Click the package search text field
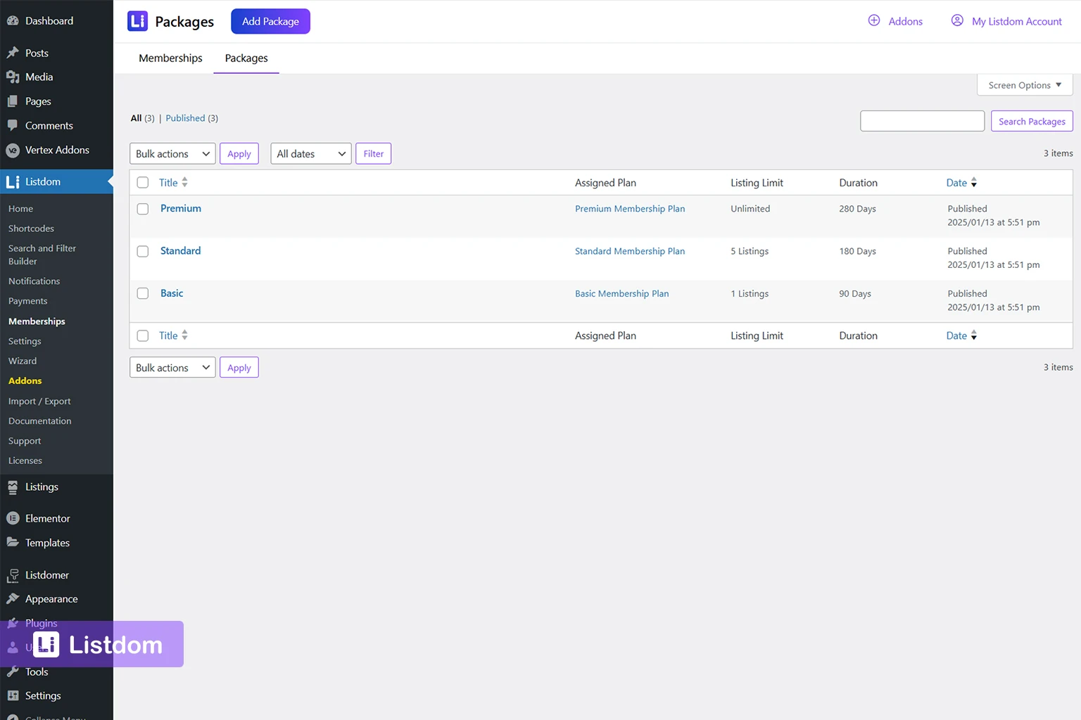The height and width of the screenshot is (720, 1081). tap(921, 121)
